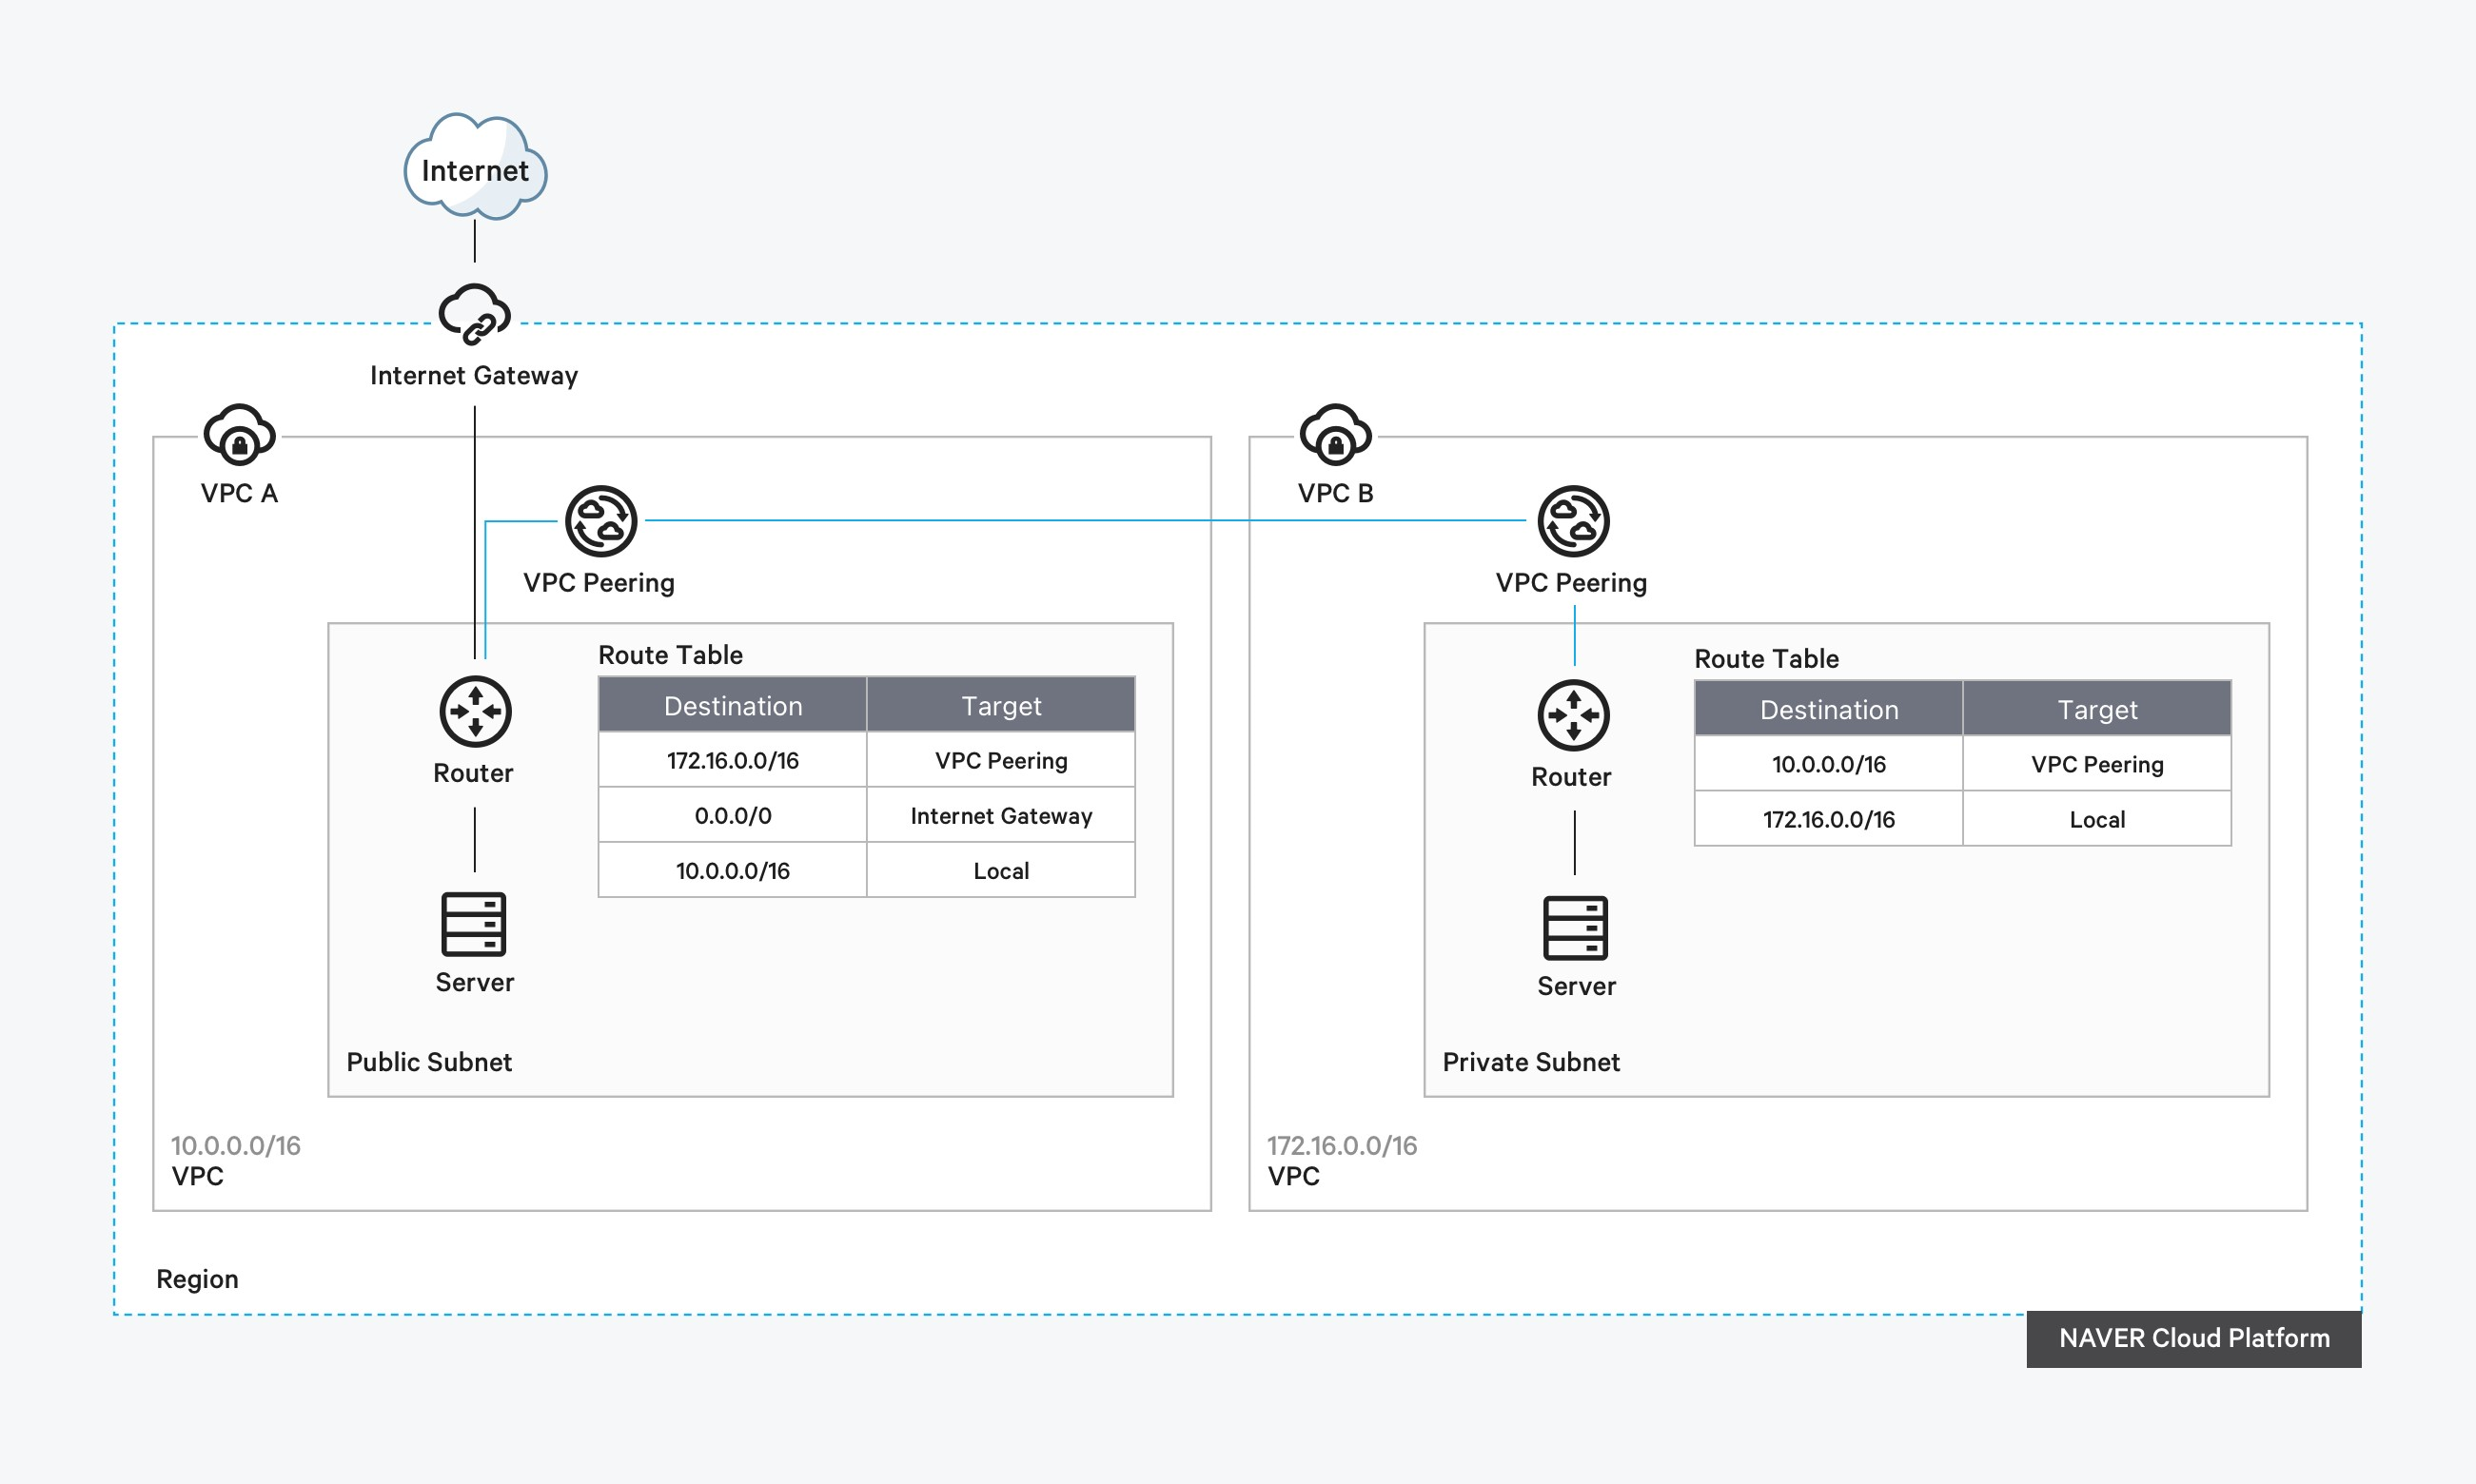Image resolution: width=2476 pixels, height=1484 pixels.
Task: Click 10.0.0.0/16 destination in VPC B table
Action: pos(1828,764)
